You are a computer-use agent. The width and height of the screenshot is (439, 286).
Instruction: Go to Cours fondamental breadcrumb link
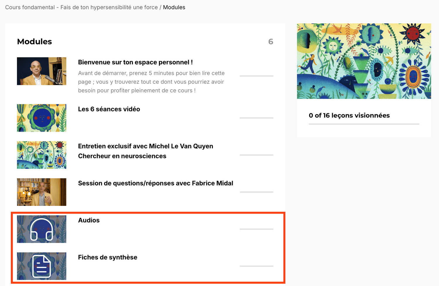81,7
